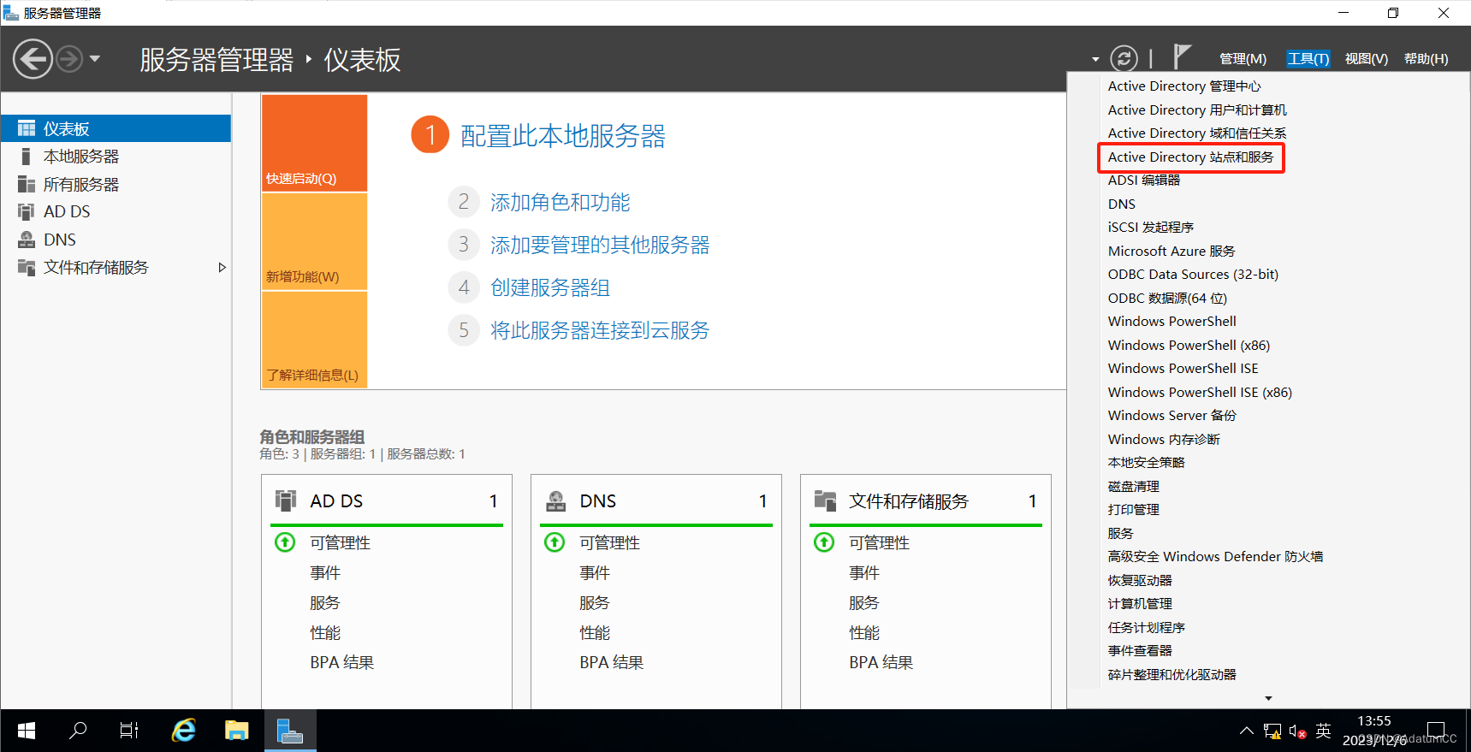Select 本地服务器 in the sidebar
The image size is (1471, 752).
(x=116, y=157)
